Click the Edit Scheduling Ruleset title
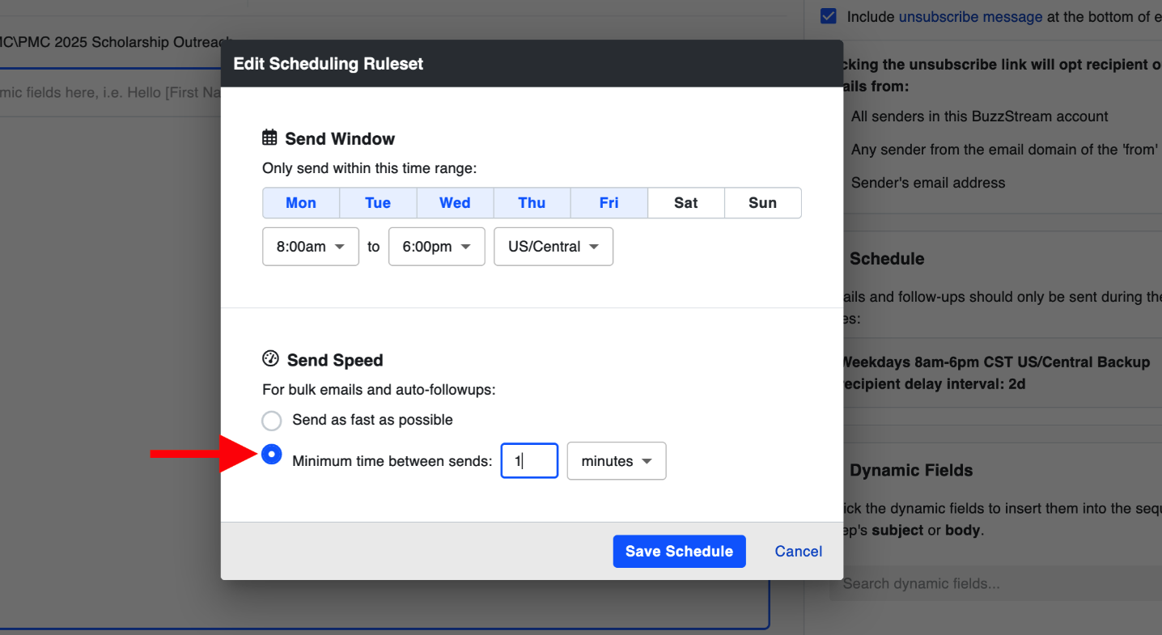 click(329, 64)
